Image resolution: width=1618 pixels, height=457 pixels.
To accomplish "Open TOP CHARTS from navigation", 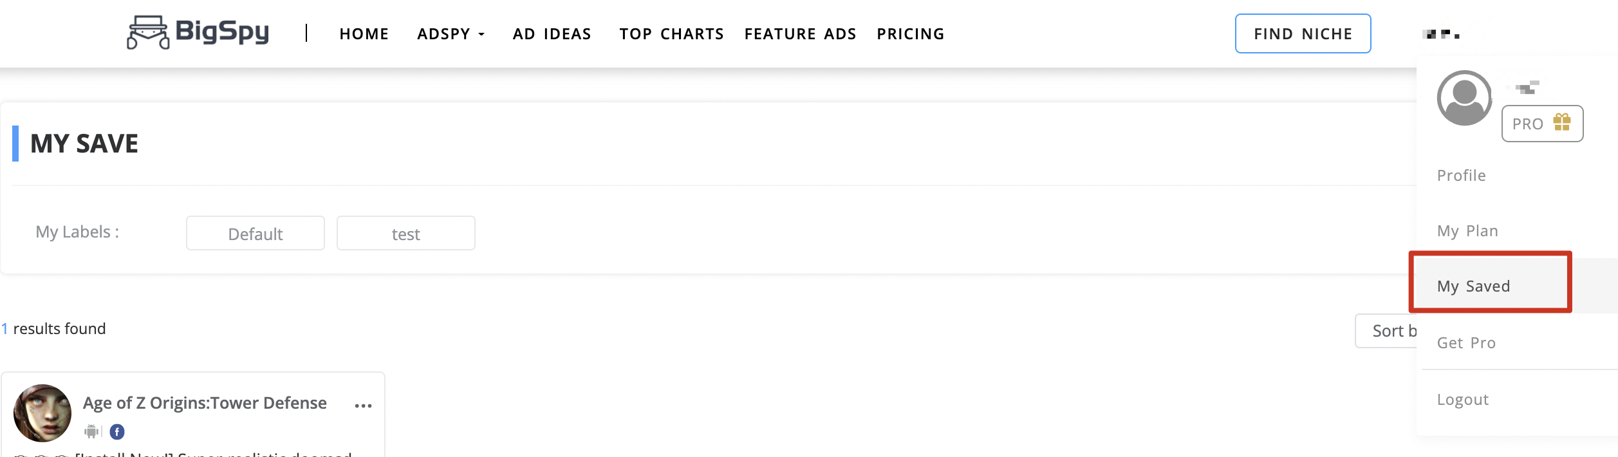I will [x=671, y=34].
